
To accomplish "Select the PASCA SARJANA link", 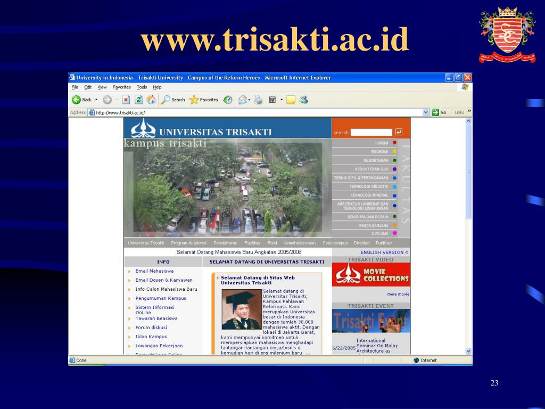I will 374,225.
